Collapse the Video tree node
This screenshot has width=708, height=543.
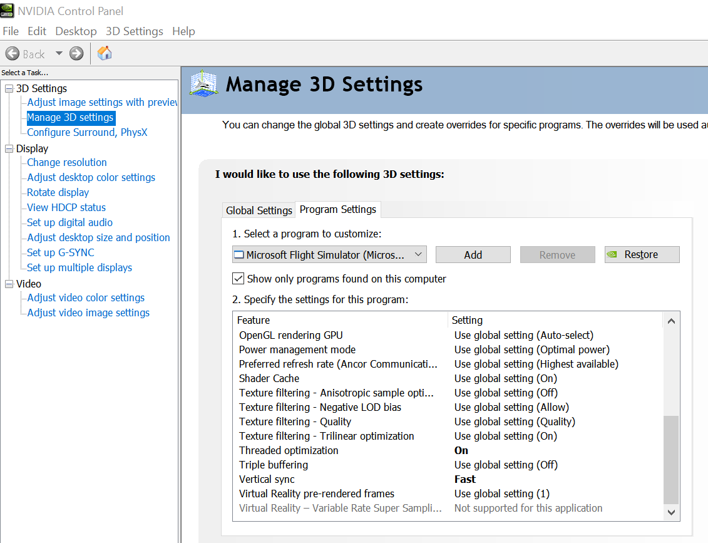pos(9,284)
